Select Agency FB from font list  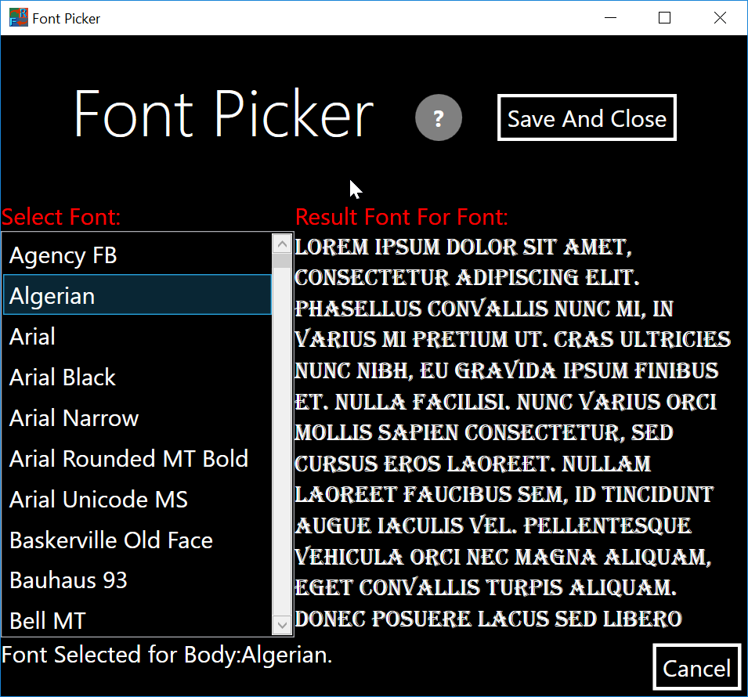137,255
